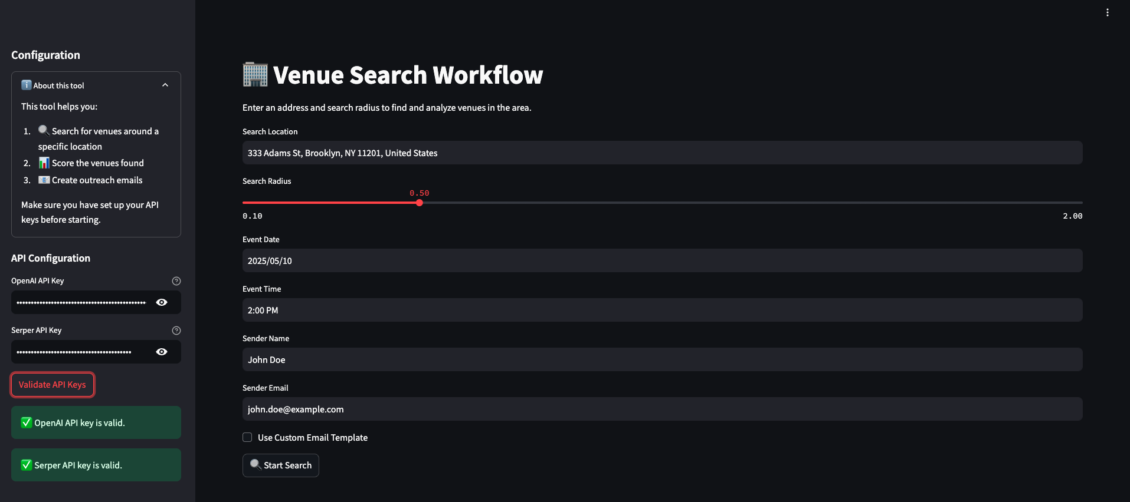The height and width of the screenshot is (502, 1130).
Task: Click the Search Location address field
Action: [661, 153]
